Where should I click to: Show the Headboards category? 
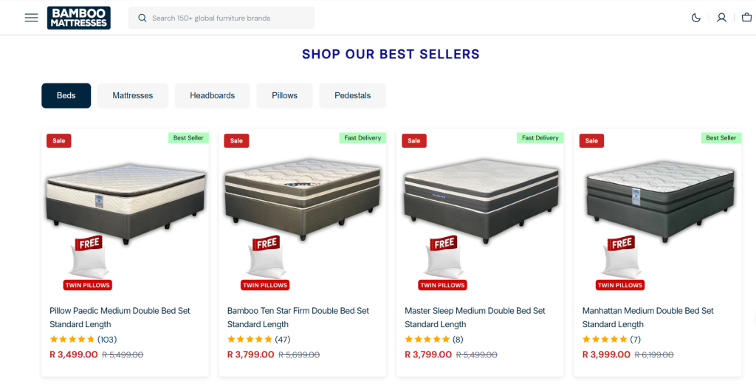(212, 95)
